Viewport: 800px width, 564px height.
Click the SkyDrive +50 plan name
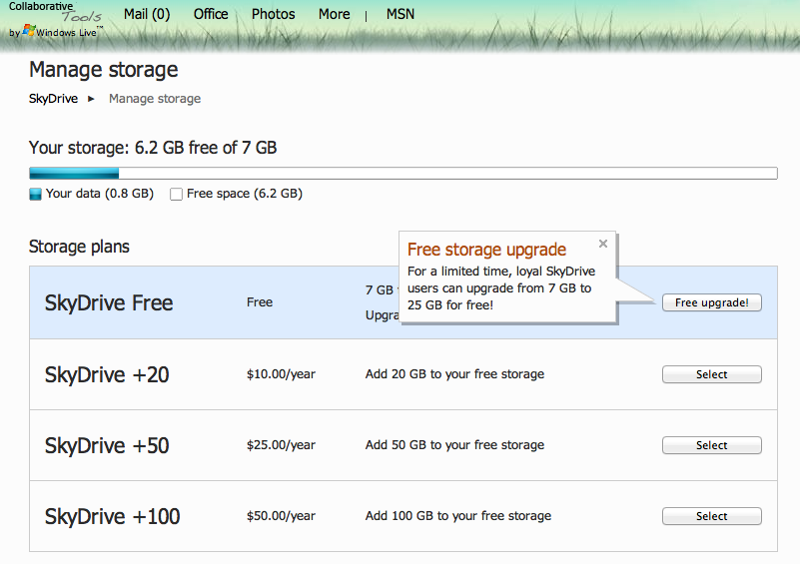[107, 445]
